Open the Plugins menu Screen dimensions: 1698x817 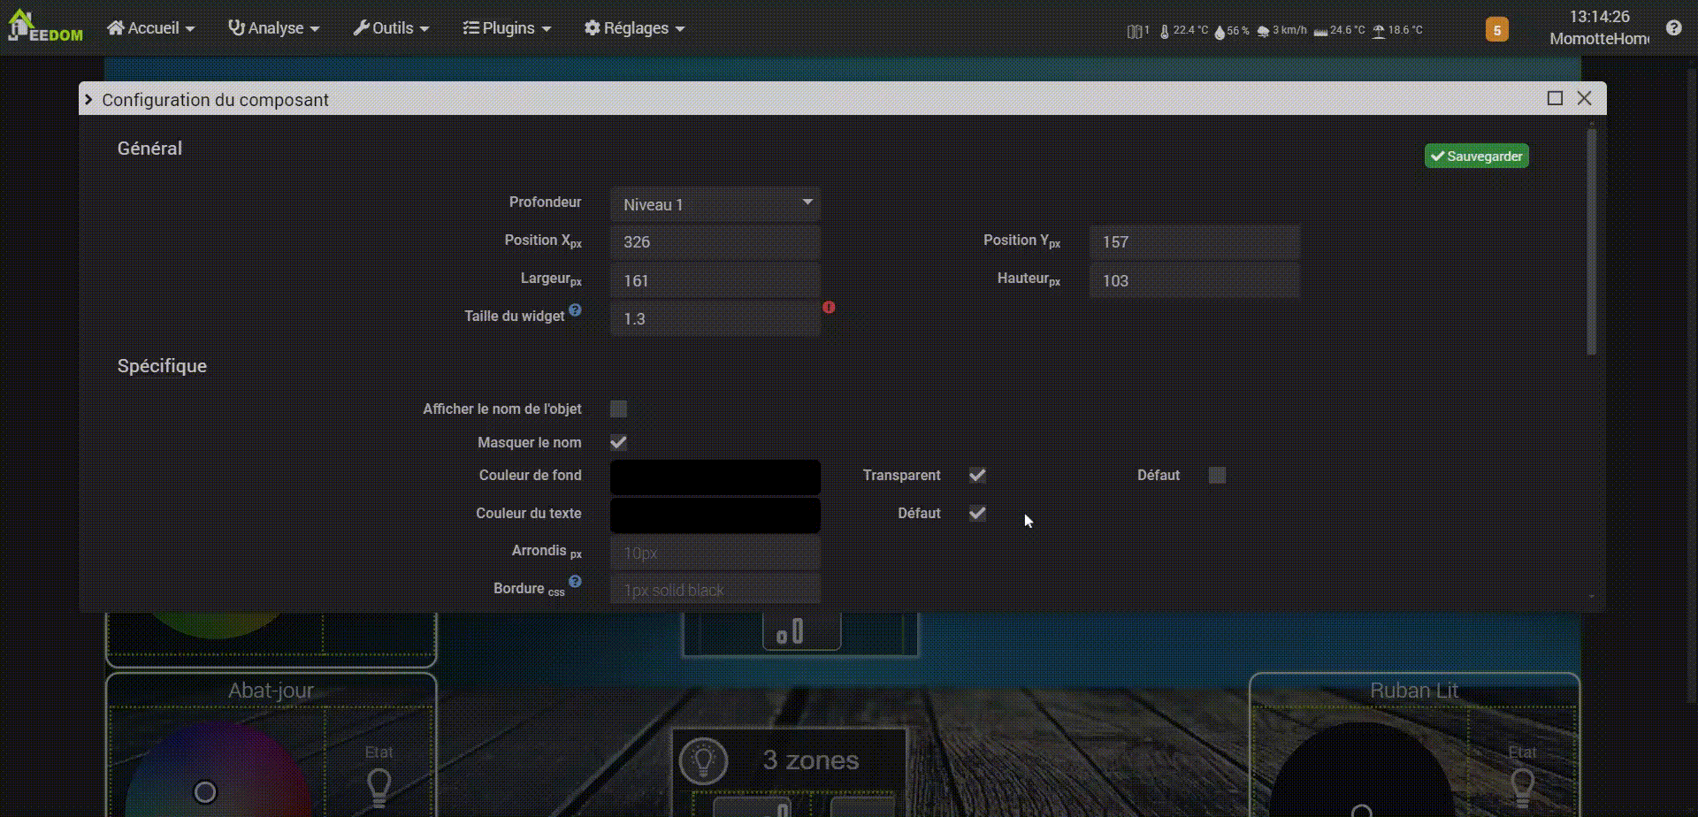(507, 28)
